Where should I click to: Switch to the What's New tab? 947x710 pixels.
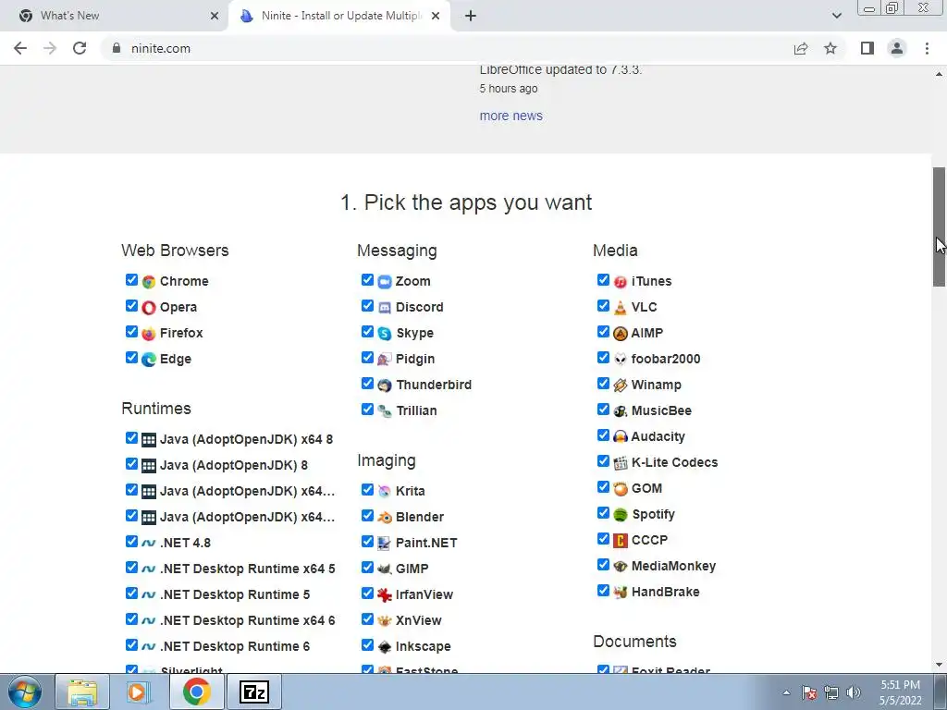[115, 16]
